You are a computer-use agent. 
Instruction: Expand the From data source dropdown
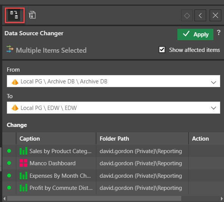tap(213, 82)
